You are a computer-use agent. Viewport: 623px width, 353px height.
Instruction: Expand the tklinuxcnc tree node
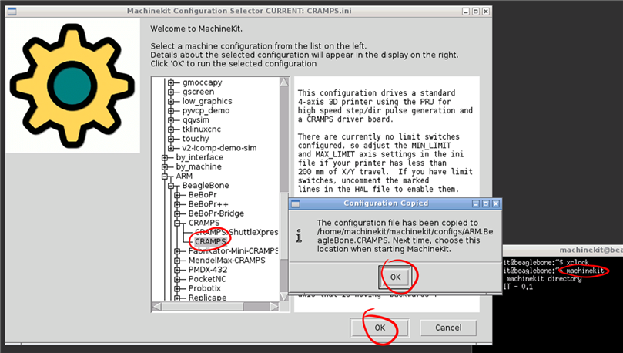point(171,129)
